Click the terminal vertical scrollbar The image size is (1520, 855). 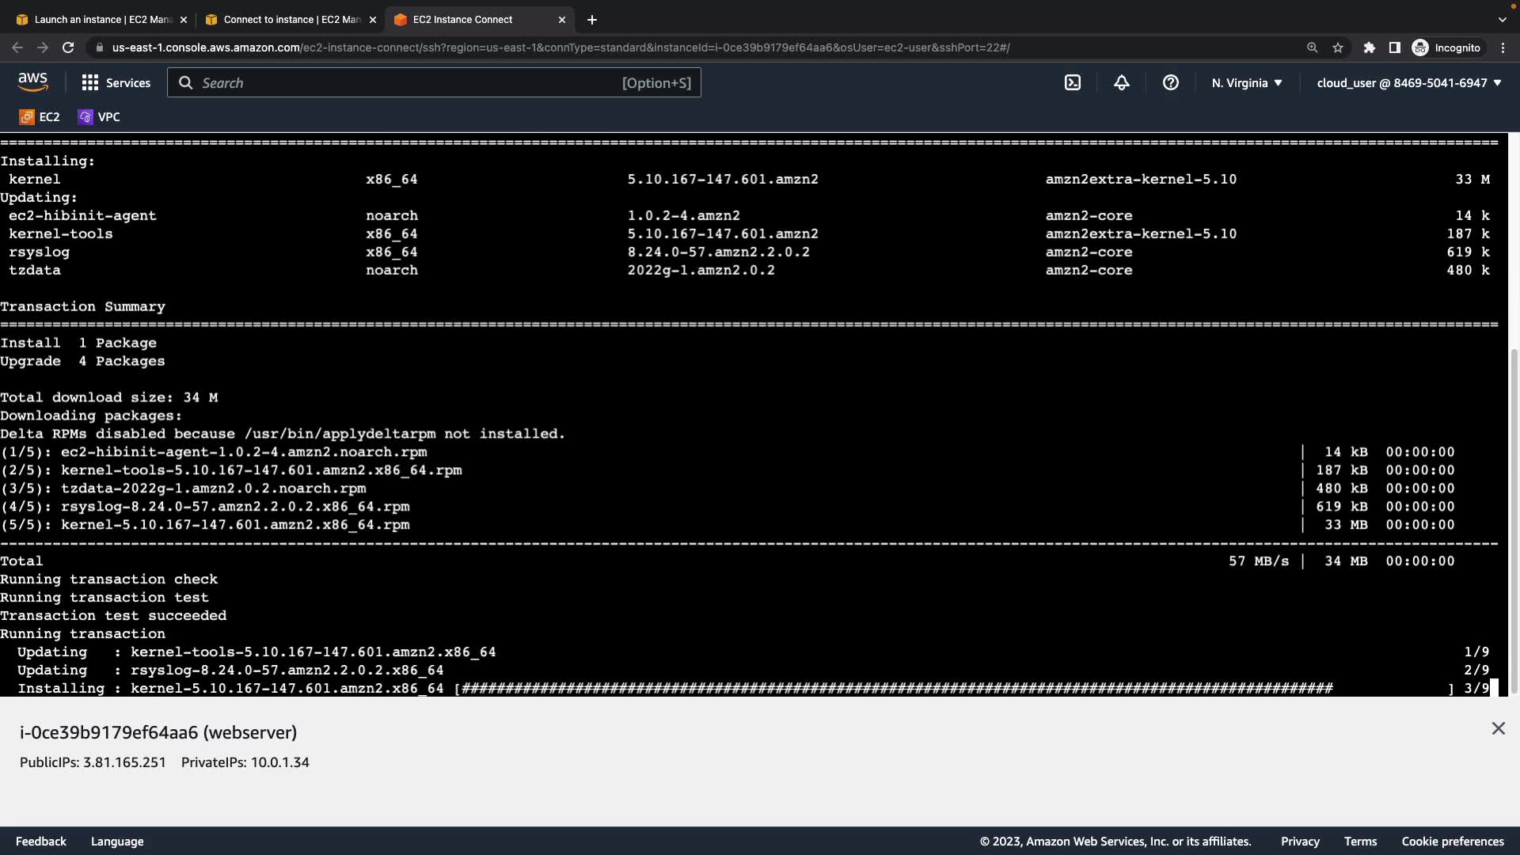(x=1514, y=522)
